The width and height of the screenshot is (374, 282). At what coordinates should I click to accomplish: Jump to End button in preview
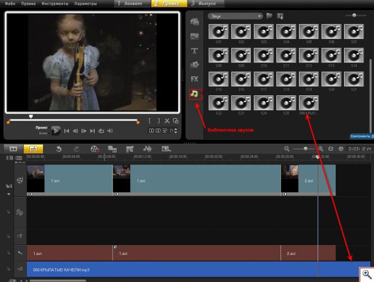92,131
